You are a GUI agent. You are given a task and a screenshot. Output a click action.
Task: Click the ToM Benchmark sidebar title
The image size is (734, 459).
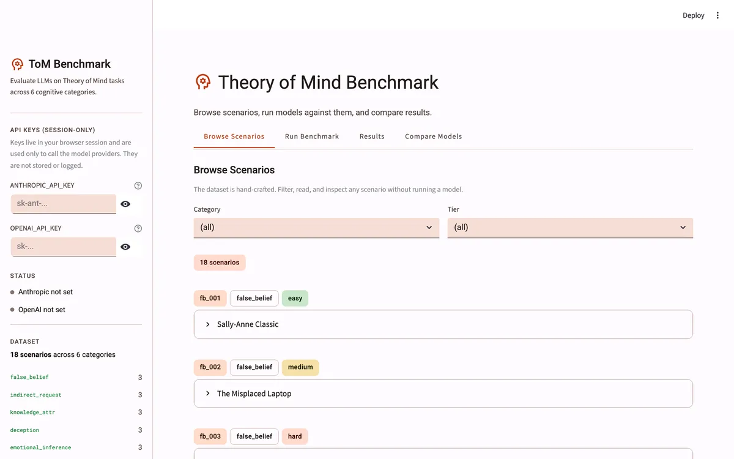coord(70,64)
